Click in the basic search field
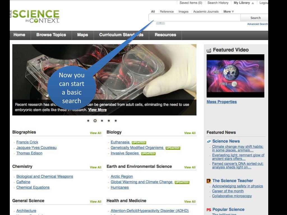This screenshot has height=215, width=287. coord(195,18)
